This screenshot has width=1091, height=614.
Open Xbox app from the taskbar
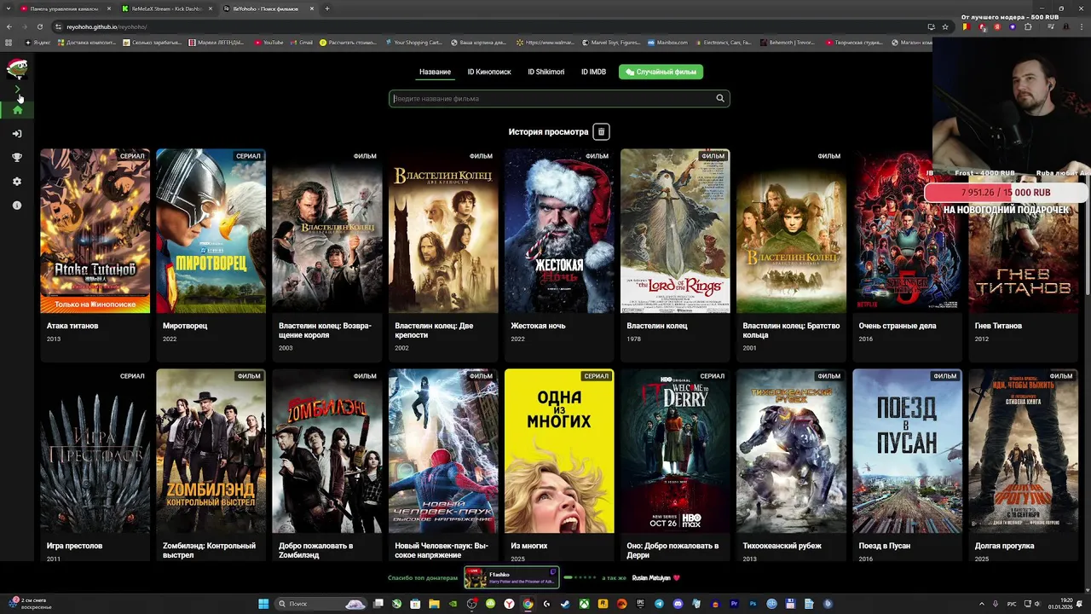[585, 604]
